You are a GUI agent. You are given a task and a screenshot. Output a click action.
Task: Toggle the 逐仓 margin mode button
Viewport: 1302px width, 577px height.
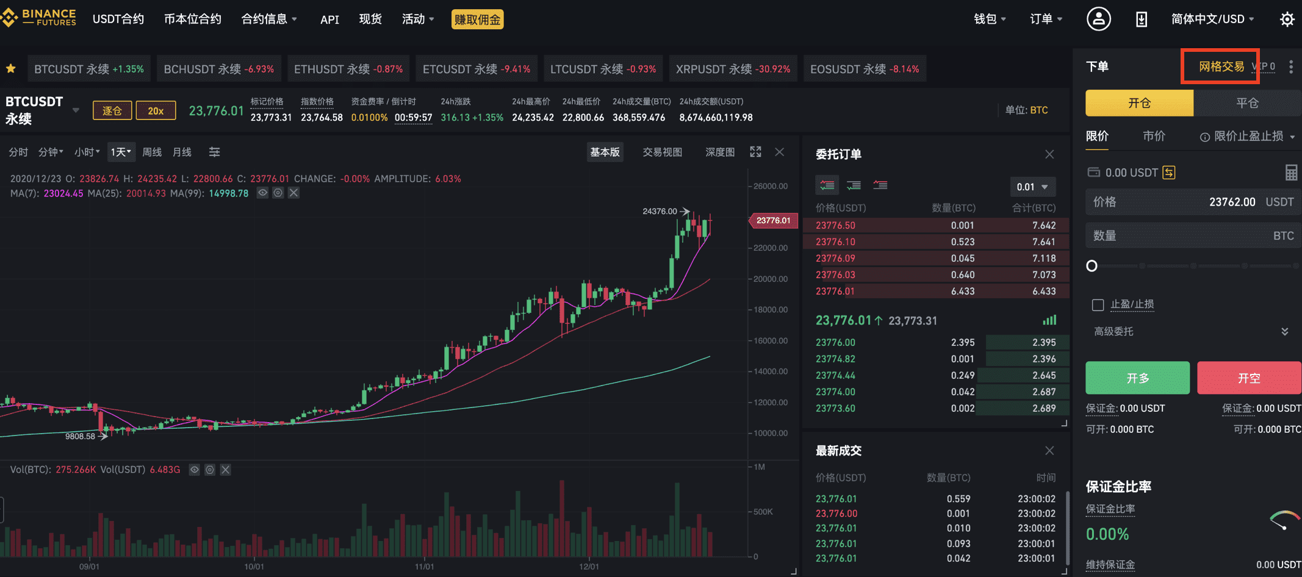click(112, 110)
